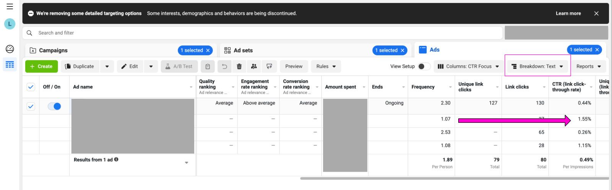
Task: Toggle the select-all checkbox in the header
Action: pyautogui.click(x=31, y=87)
